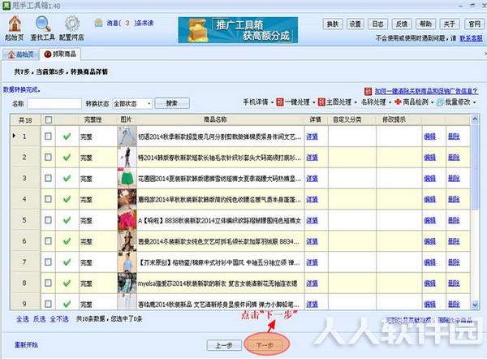Viewport: 487px width, 359px height.
Task: Click the table scrollbar up arrow
Action: point(475,119)
